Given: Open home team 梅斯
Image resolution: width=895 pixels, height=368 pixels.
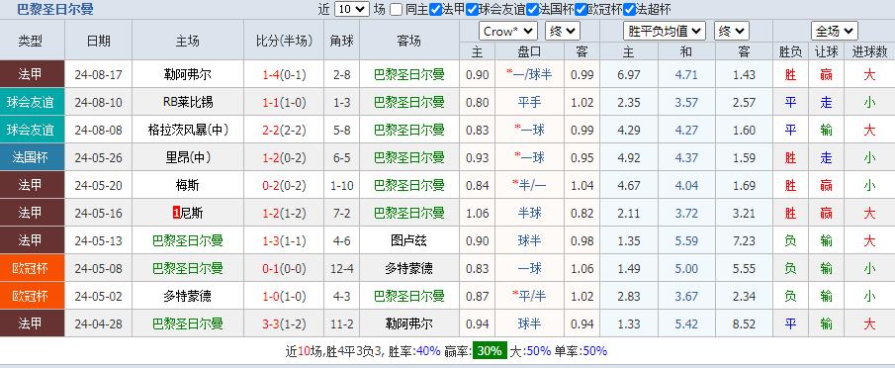Looking at the screenshot, I should click(188, 185).
